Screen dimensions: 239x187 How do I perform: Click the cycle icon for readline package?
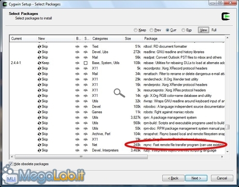39,52
